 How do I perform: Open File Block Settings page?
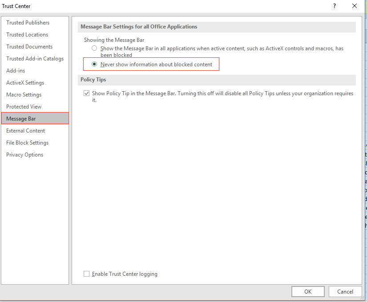[27, 143]
